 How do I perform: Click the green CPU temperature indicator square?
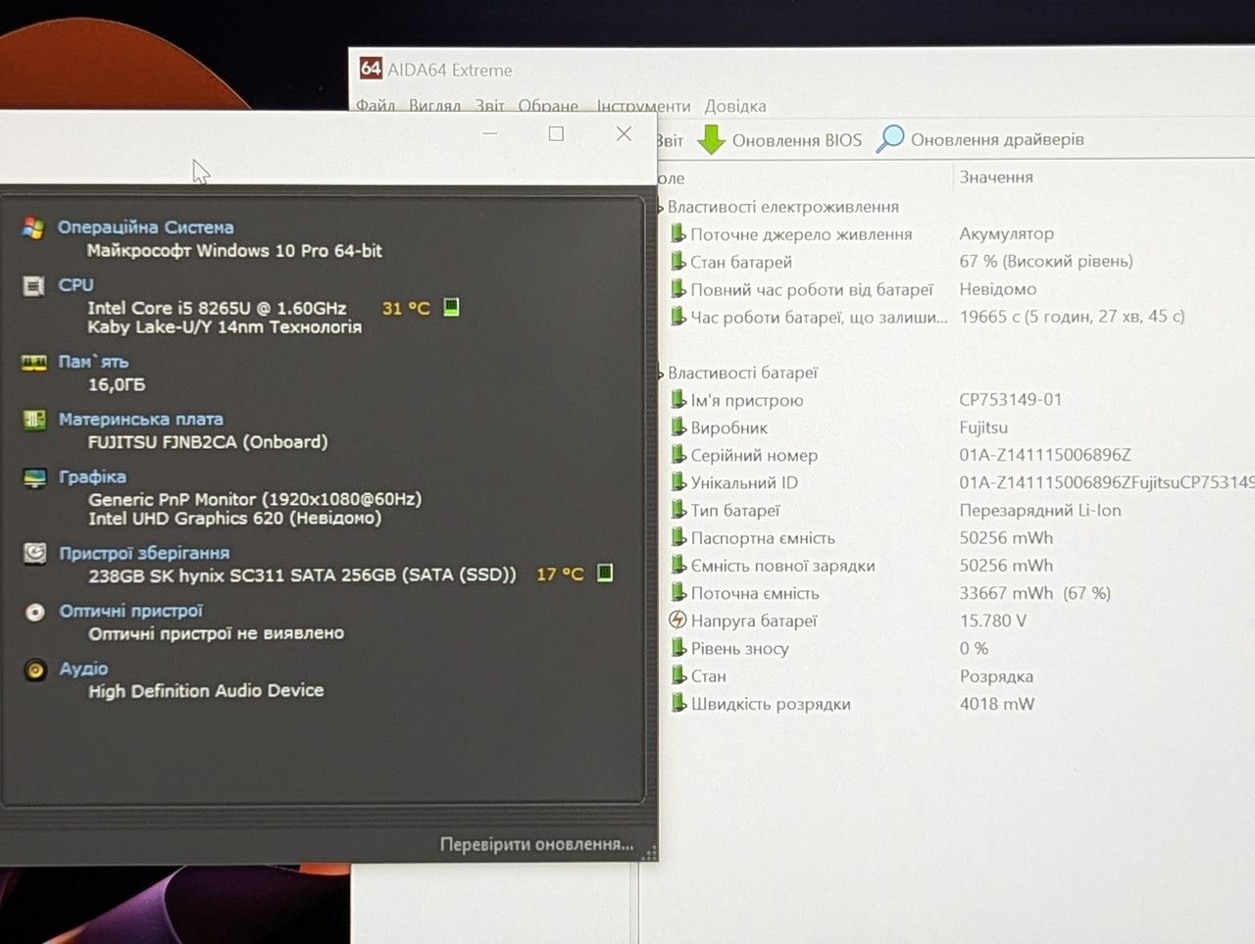(451, 307)
